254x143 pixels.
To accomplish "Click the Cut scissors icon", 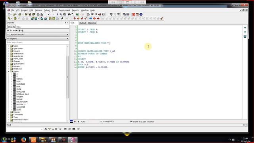I will [x=57, y=14].
